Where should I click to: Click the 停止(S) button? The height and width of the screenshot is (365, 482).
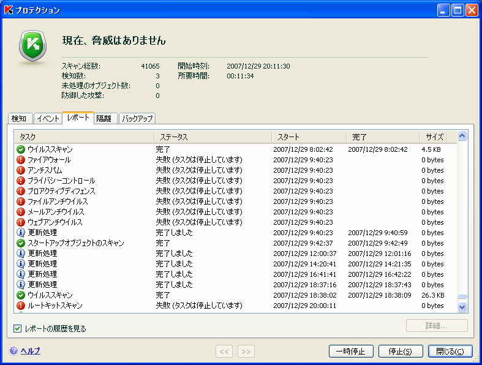[x=401, y=351]
